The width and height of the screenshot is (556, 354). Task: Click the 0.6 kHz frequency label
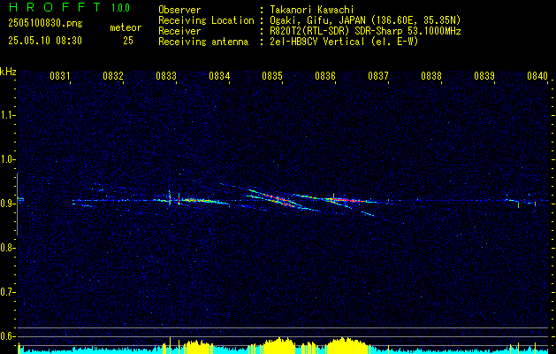click(7, 336)
